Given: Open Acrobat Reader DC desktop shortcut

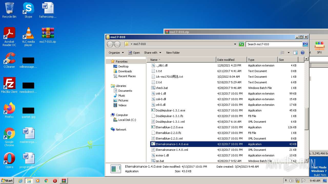Looking at the screenshot, I should point(9,37).
